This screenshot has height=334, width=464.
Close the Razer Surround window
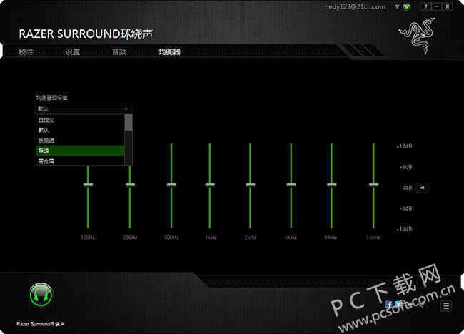[x=448, y=6]
